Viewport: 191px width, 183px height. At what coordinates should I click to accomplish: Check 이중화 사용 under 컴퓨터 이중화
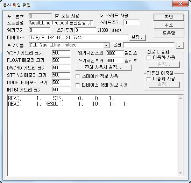[149, 79]
